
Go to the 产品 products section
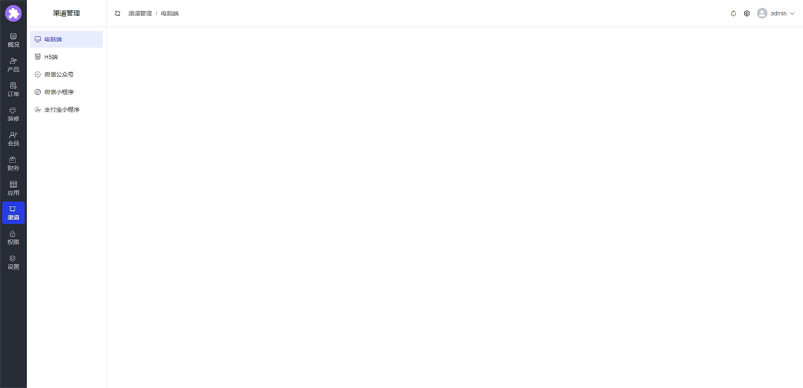[x=13, y=65]
